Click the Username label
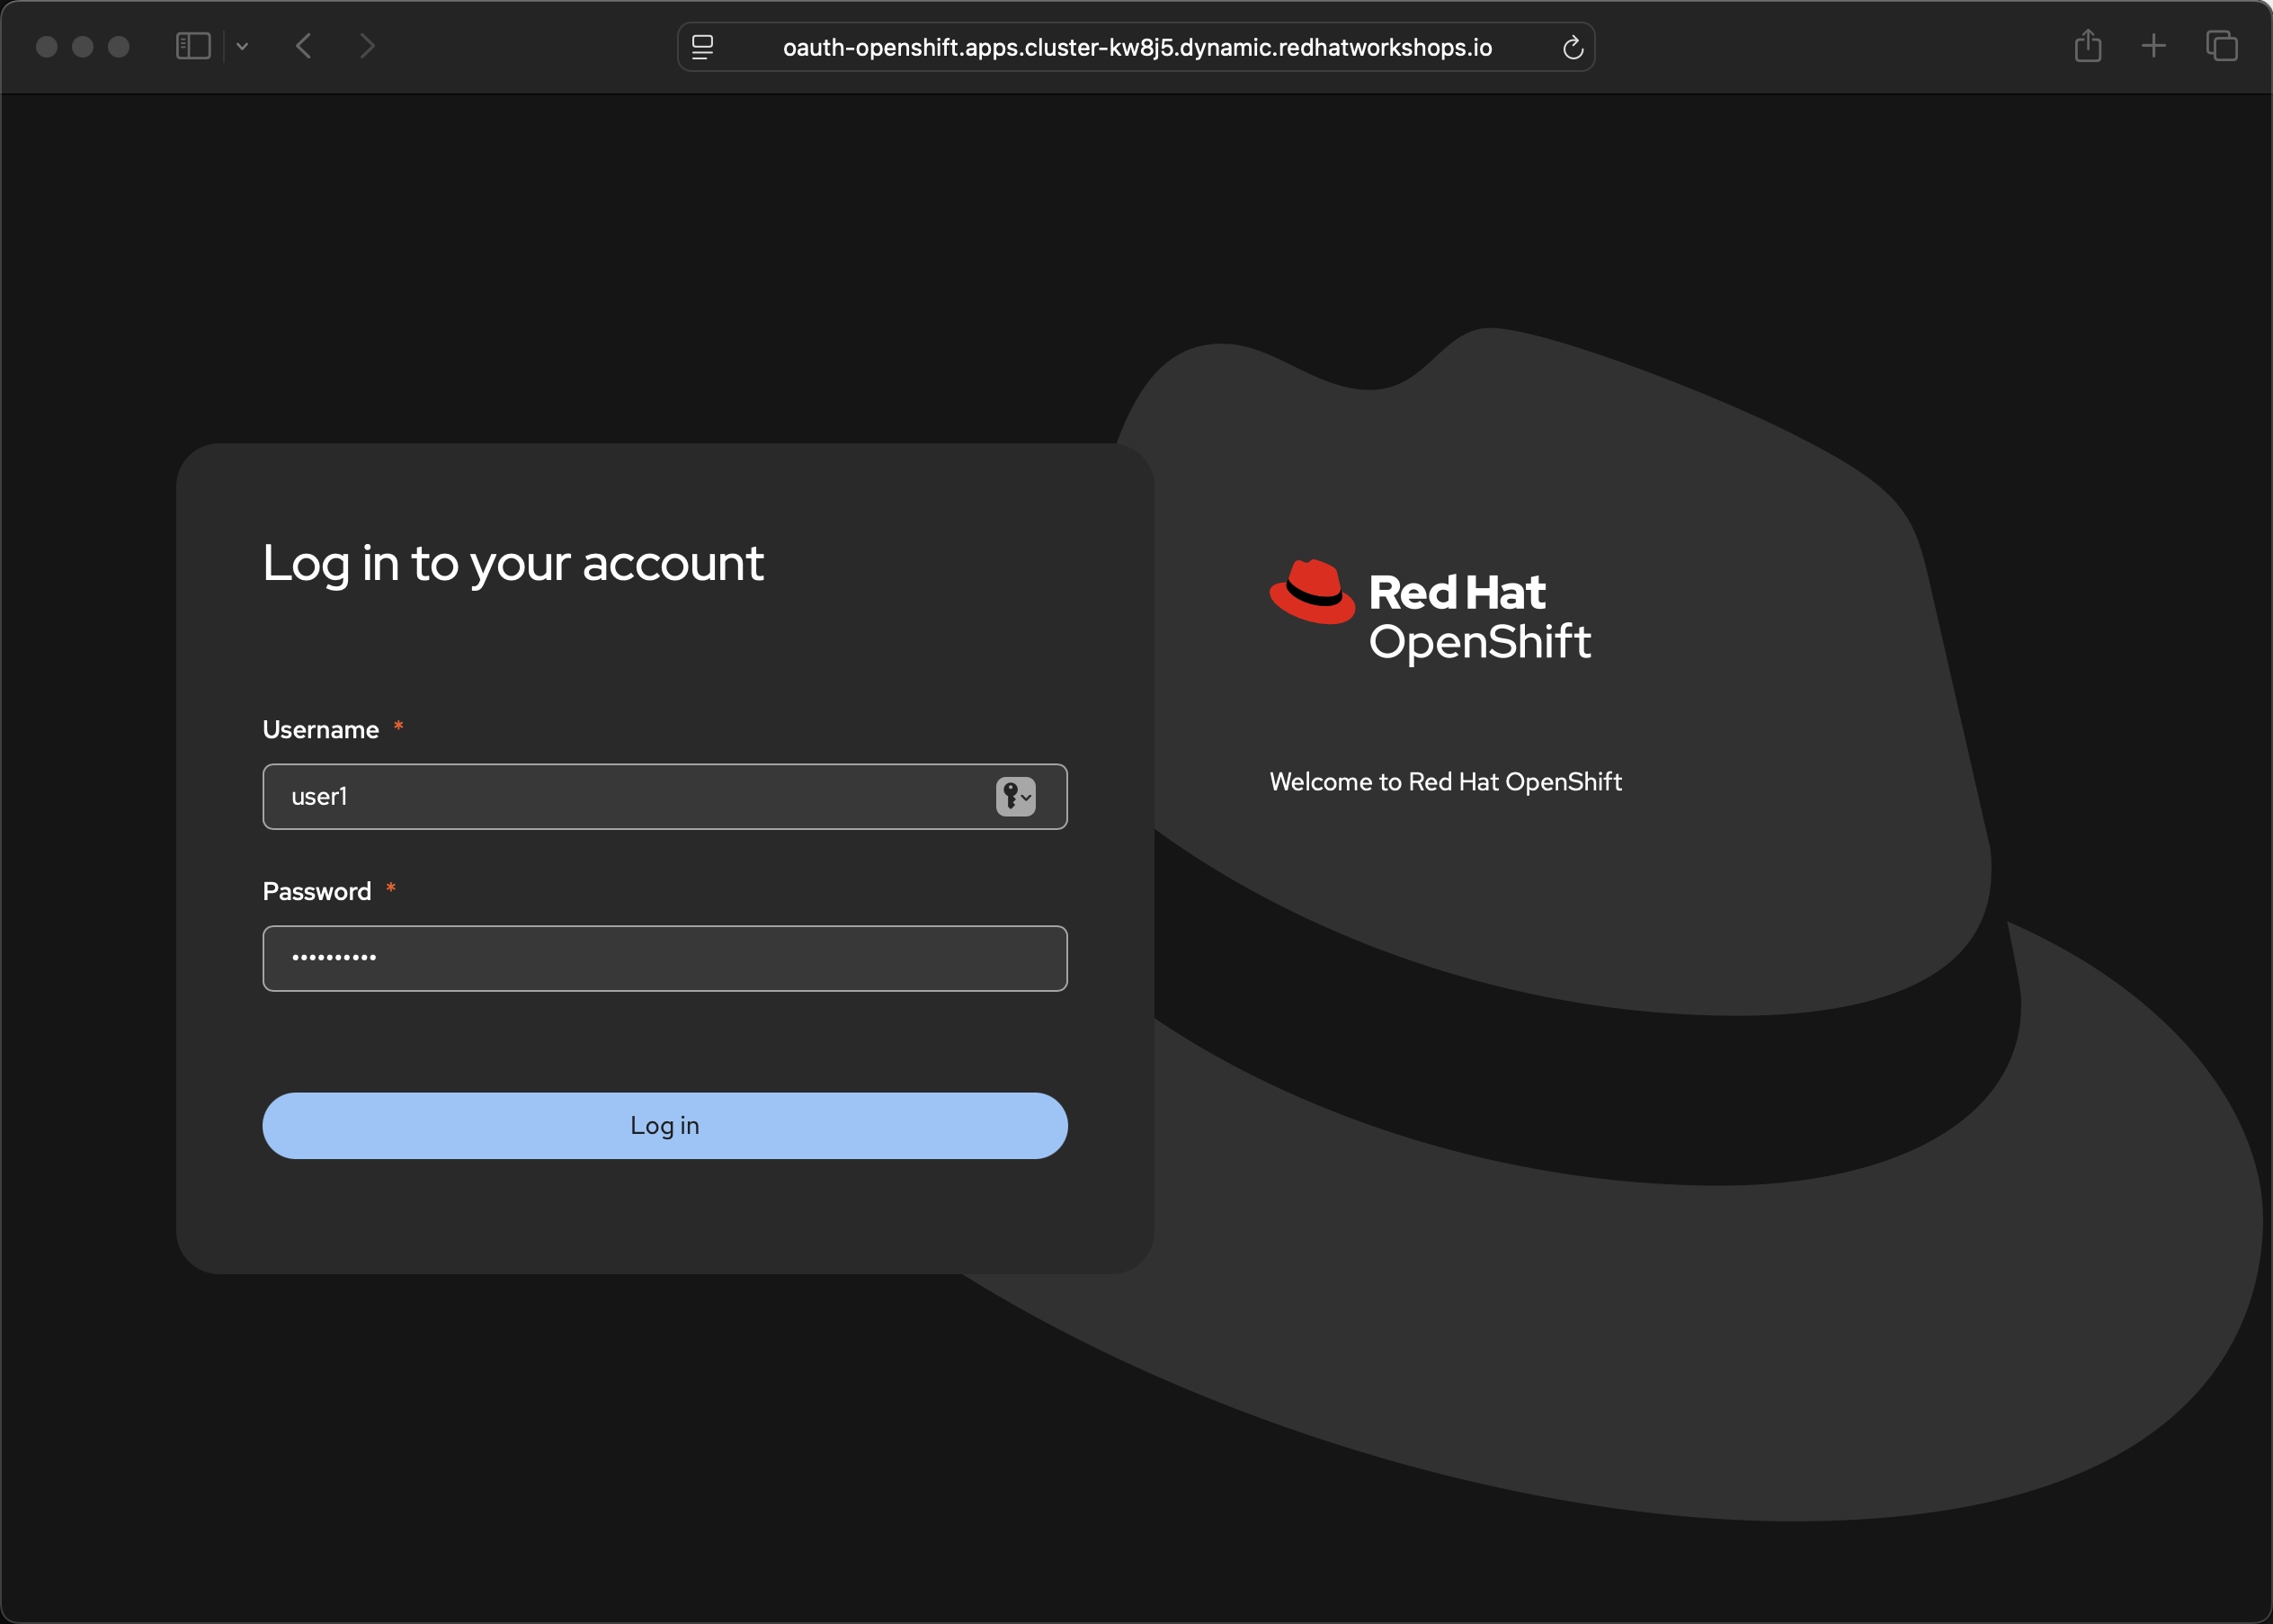The width and height of the screenshot is (2273, 1624). [320, 730]
